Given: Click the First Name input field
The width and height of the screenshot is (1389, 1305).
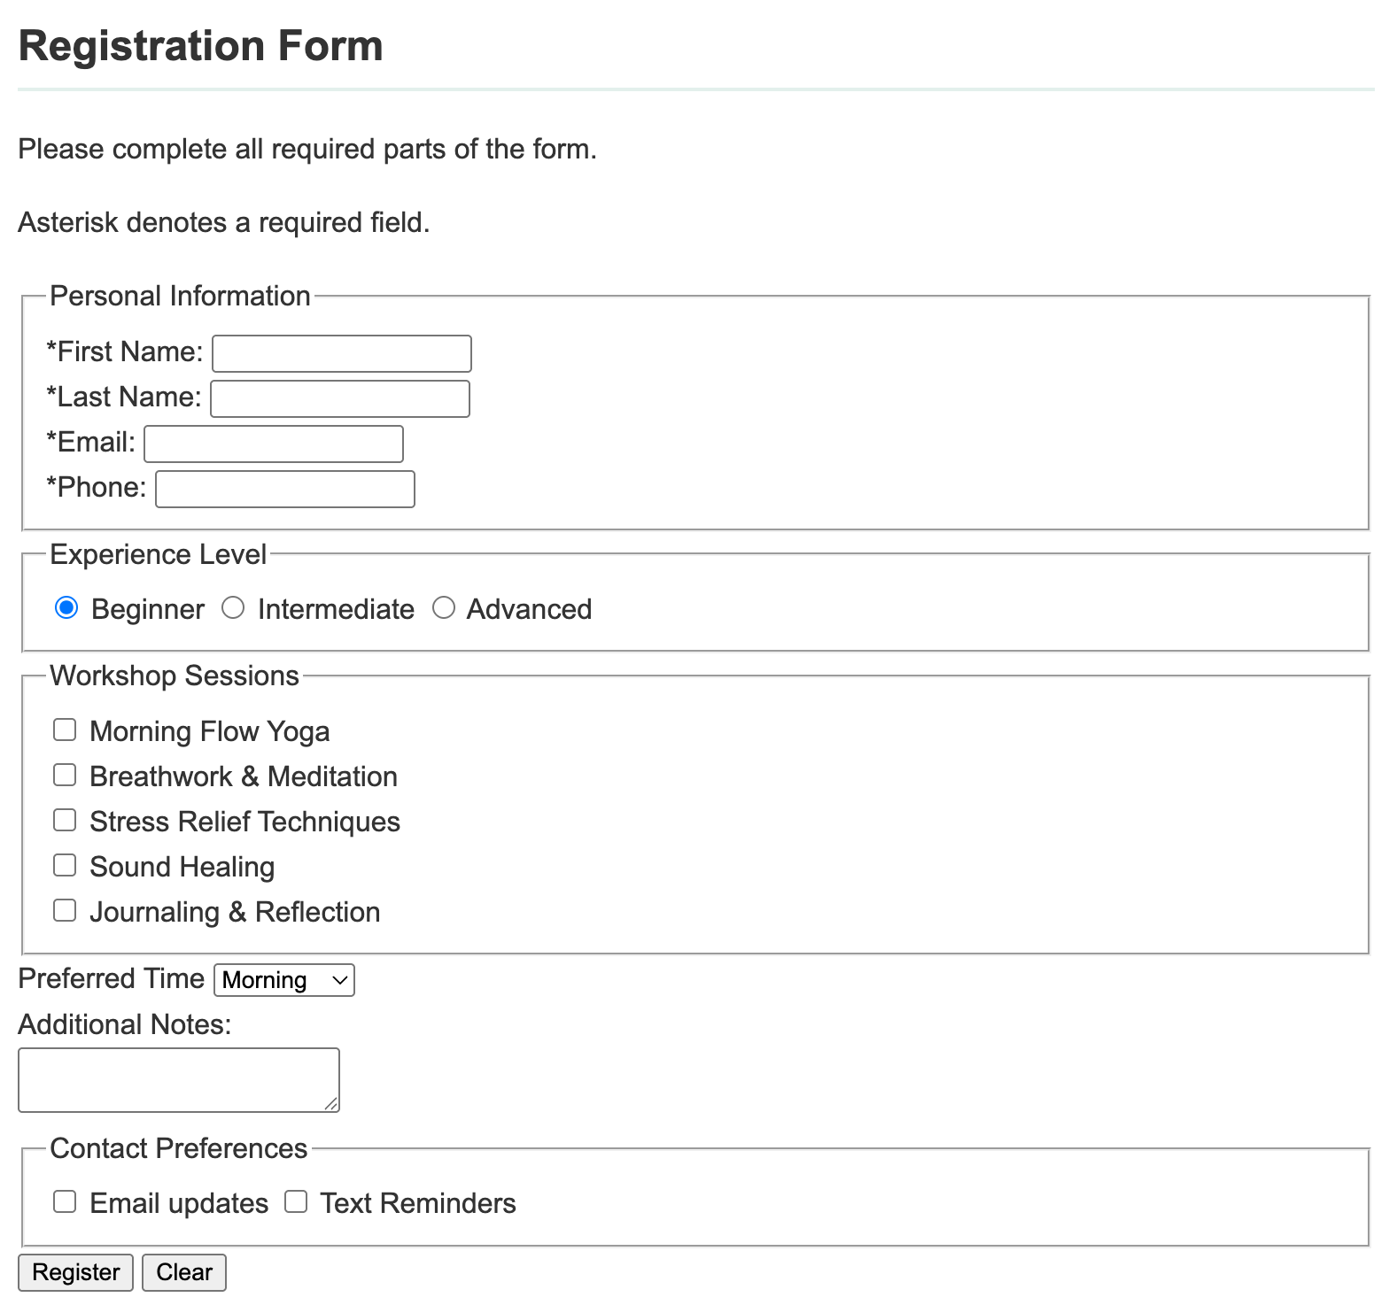Looking at the screenshot, I should pos(341,353).
